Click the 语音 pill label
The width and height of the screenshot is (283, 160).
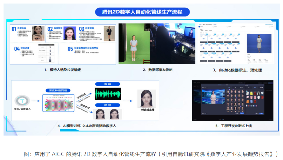coord(108,84)
